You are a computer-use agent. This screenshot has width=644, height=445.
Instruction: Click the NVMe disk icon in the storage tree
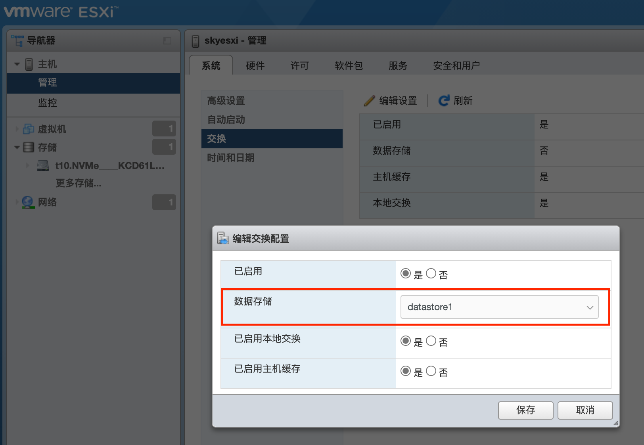(x=42, y=165)
